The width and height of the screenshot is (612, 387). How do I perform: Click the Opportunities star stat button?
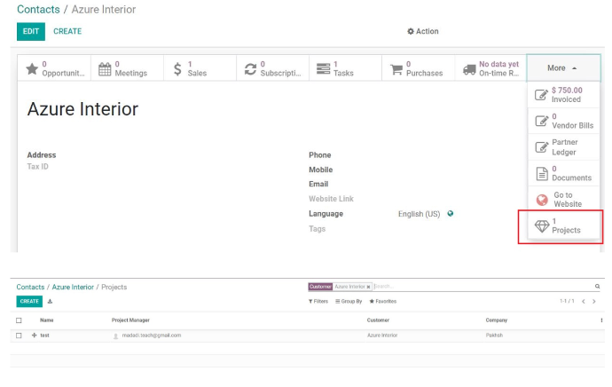pos(54,68)
